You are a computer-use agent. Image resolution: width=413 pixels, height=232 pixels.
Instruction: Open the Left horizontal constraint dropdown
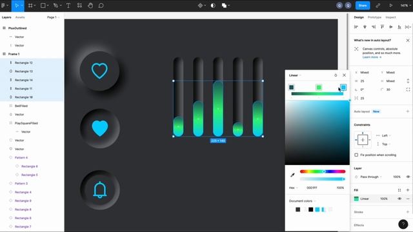coord(386,135)
